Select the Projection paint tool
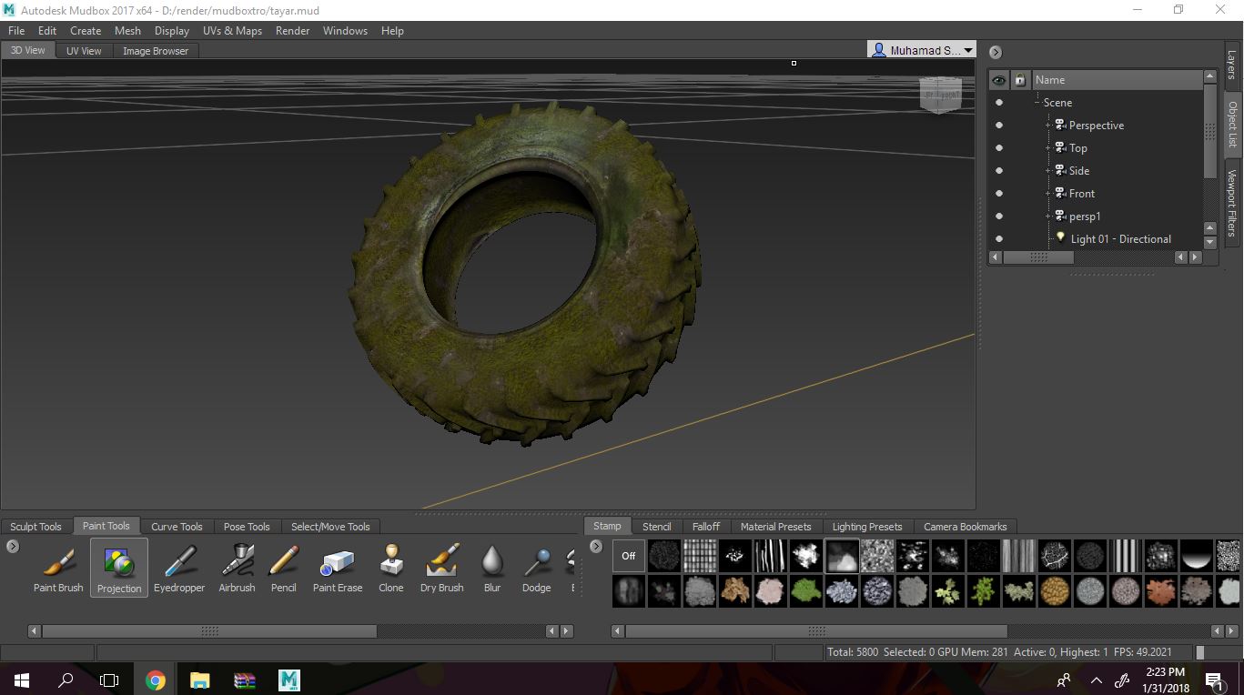 tap(119, 569)
